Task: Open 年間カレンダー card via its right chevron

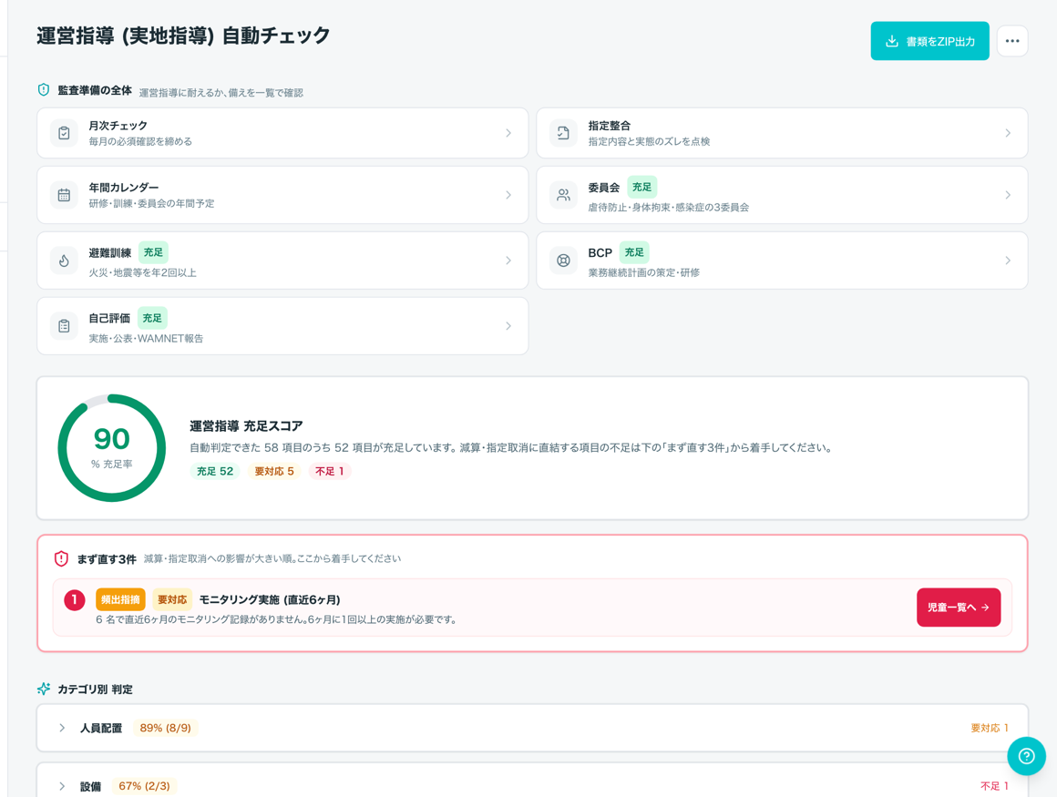Action: tap(508, 195)
